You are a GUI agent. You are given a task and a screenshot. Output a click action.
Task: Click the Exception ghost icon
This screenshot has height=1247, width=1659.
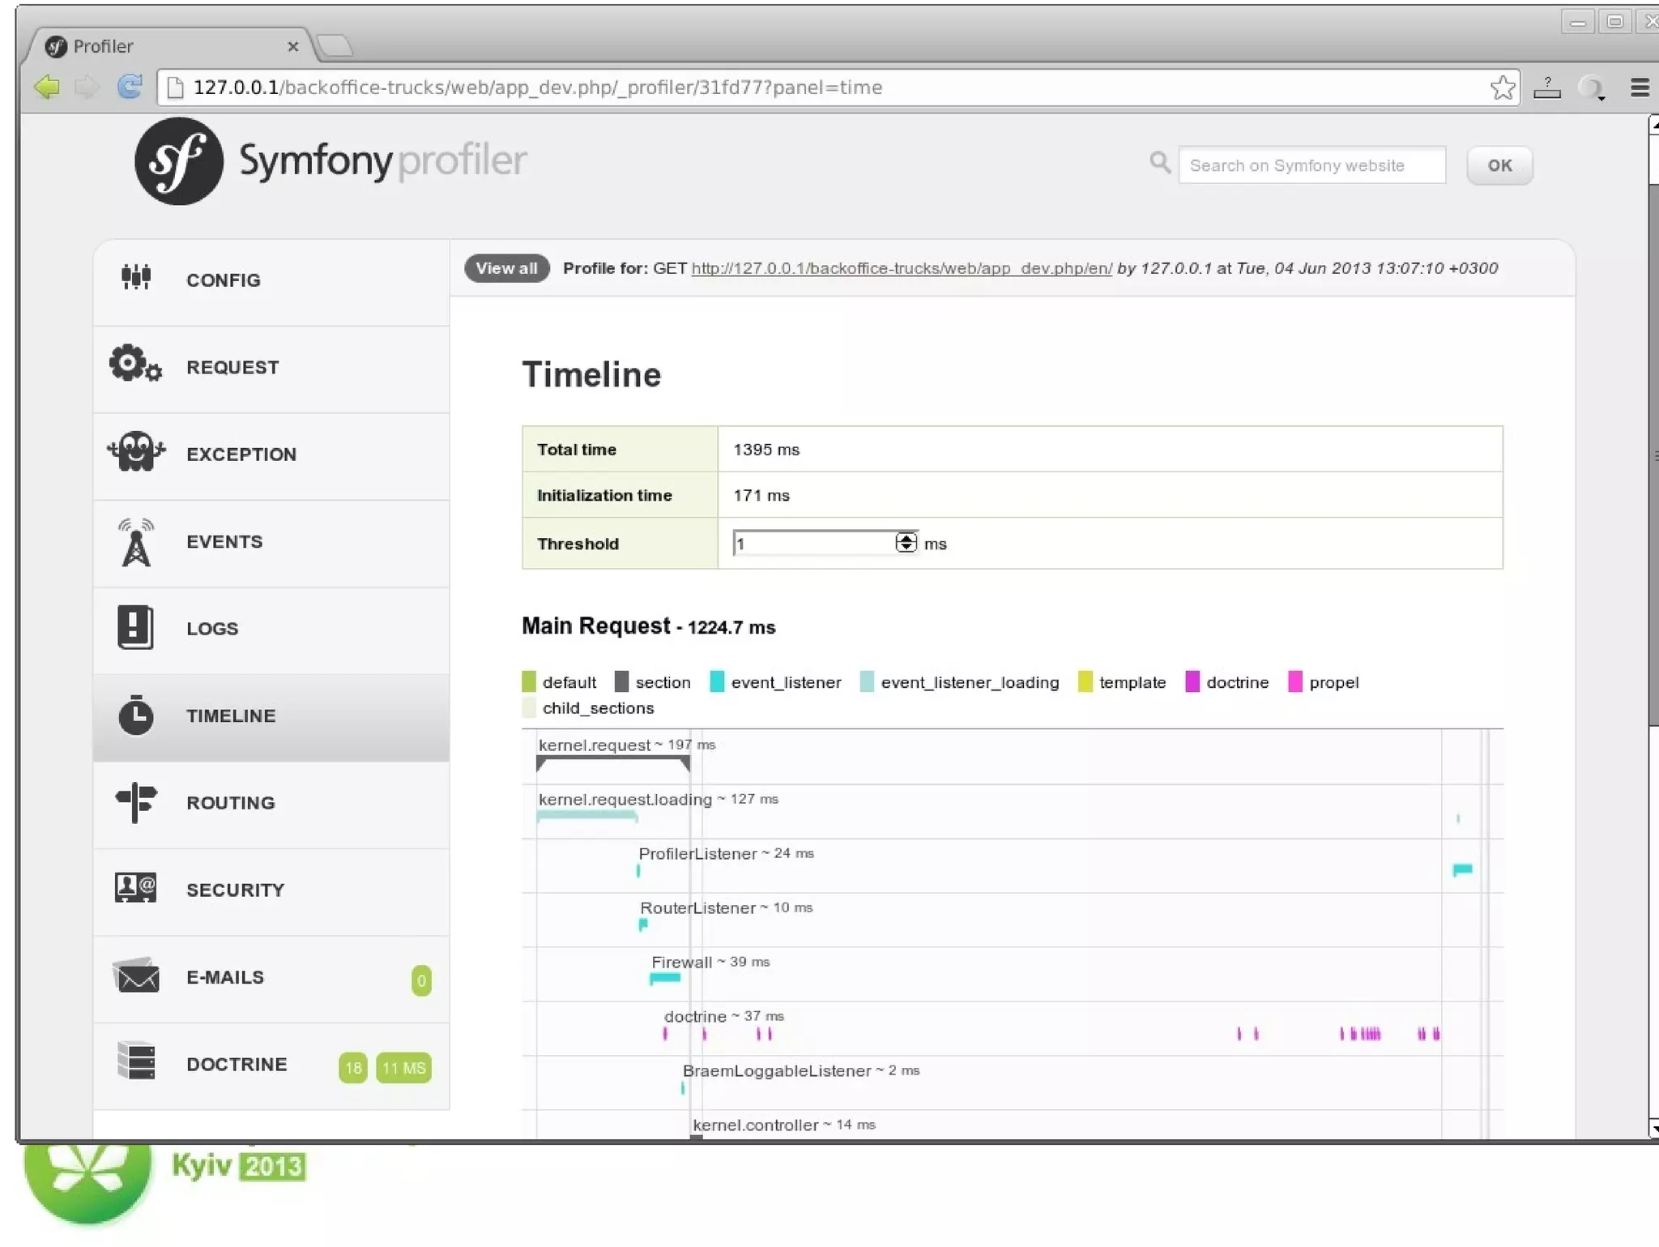[x=136, y=451]
